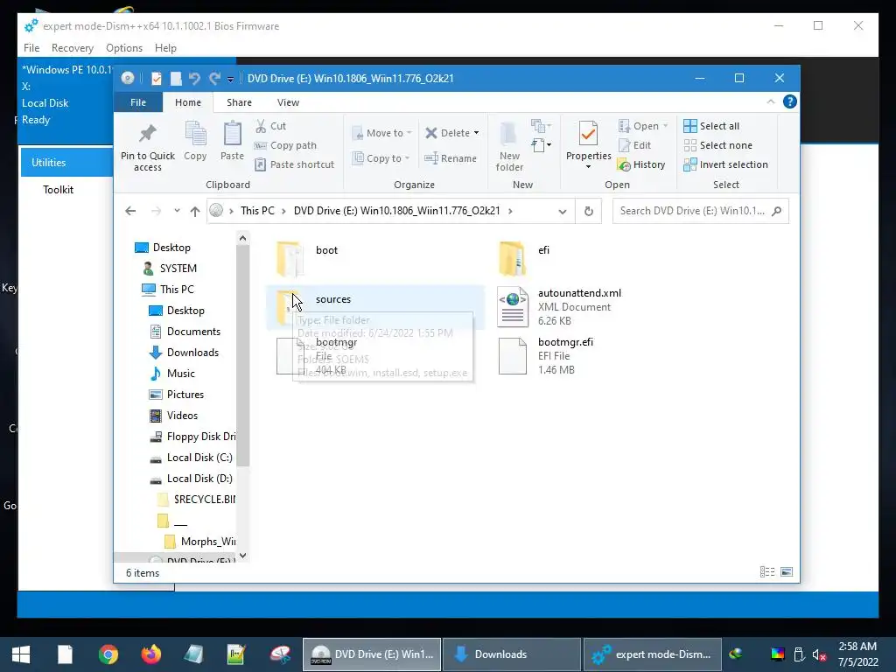Click Select all
896x672 pixels.
coord(710,126)
